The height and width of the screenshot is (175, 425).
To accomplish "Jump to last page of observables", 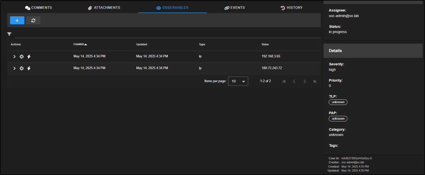I will 315,81.
